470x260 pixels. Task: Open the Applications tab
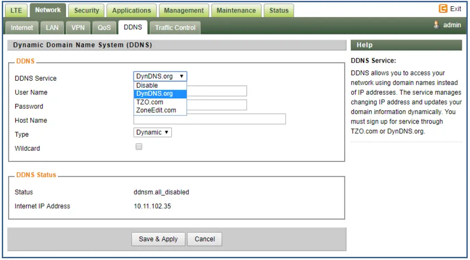click(131, 10)
